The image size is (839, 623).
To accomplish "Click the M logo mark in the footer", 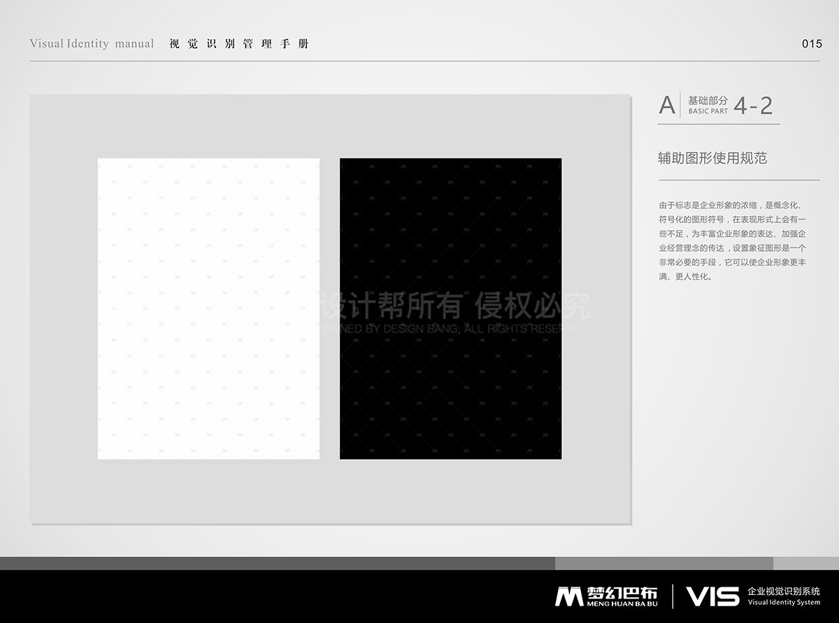I will [569, 596].
